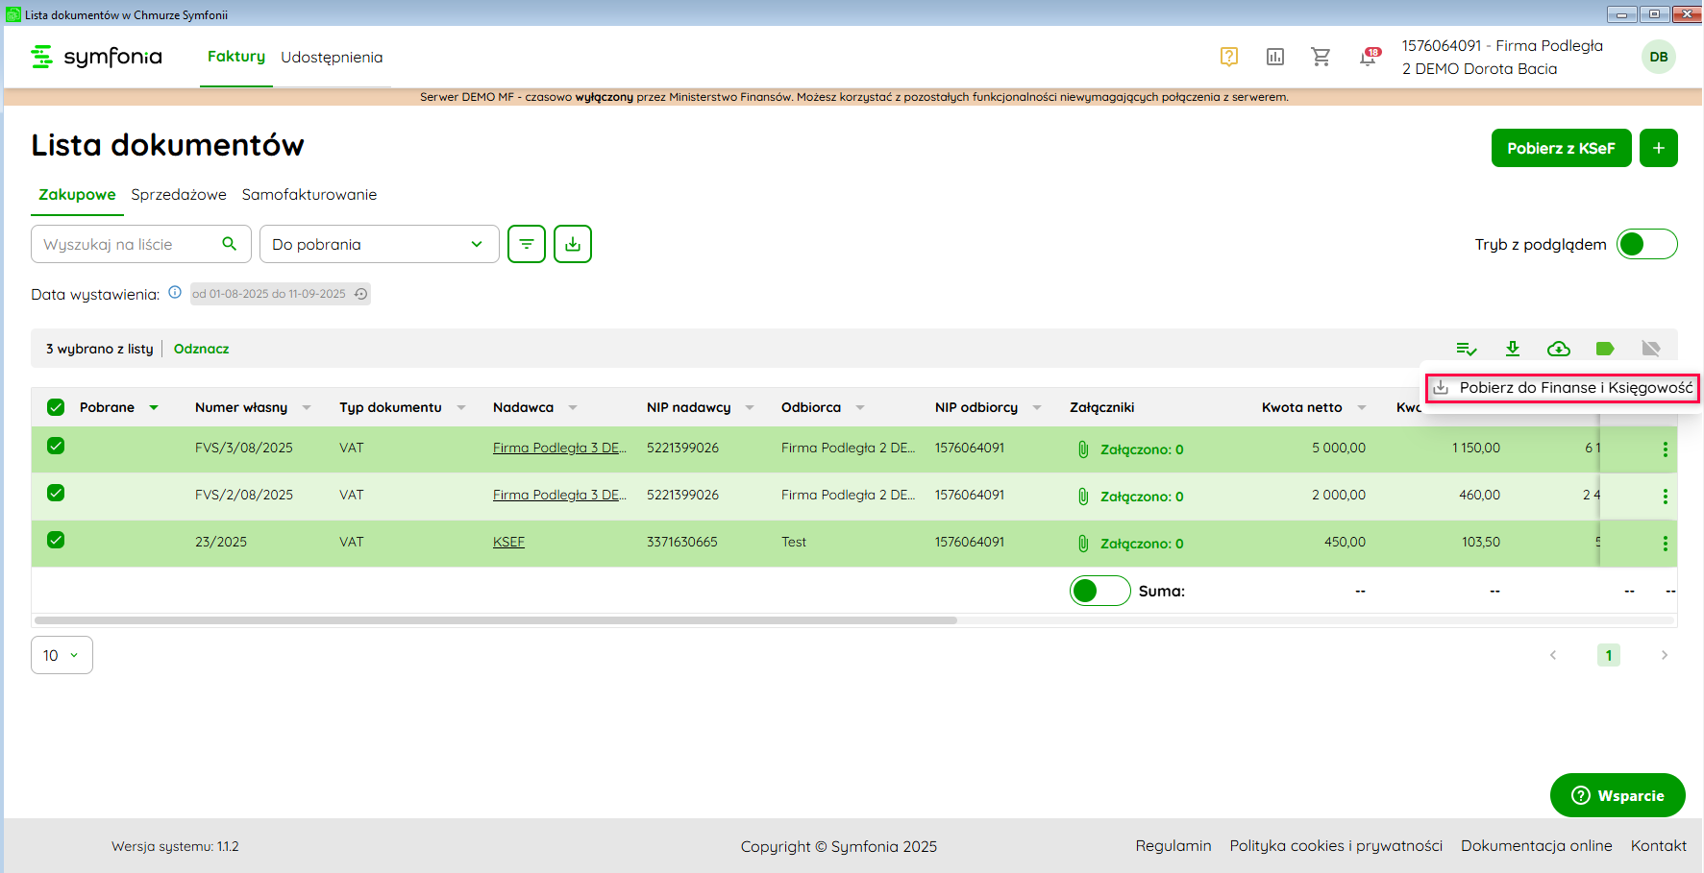This screenshot has width=1704, height=873.
Task: Open notifications bell with 18 badge
Action: click(x=1368, y=58)
